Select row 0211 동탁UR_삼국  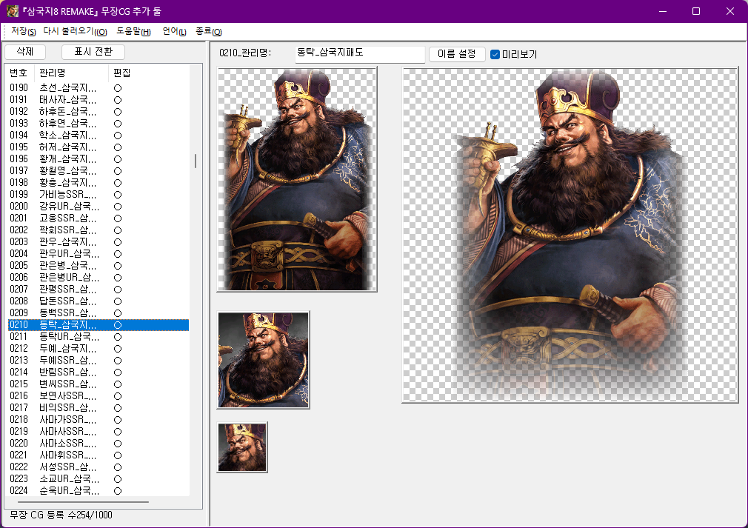coord(98,337)
